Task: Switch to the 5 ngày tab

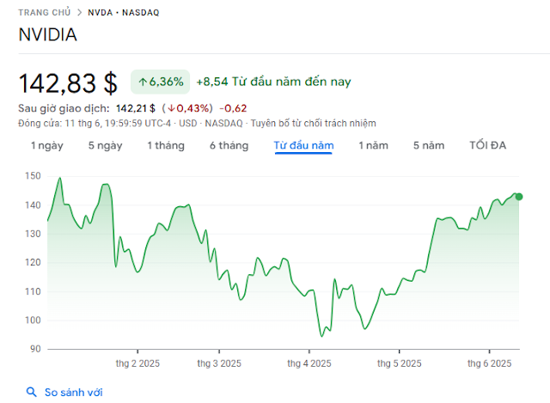Action: tap(105, 145)
